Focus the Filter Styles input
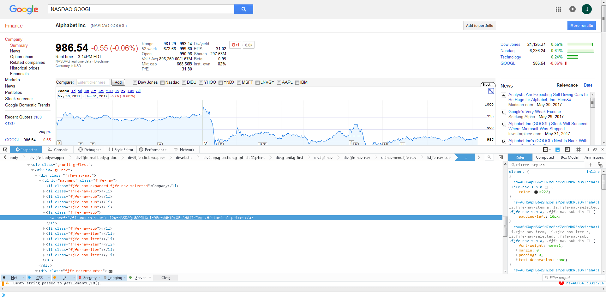This screenshot has width=606, height=297. point(547,165)
